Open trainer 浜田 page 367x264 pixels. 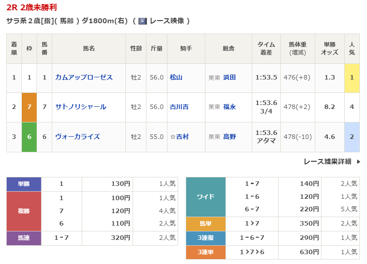[229, 77]
